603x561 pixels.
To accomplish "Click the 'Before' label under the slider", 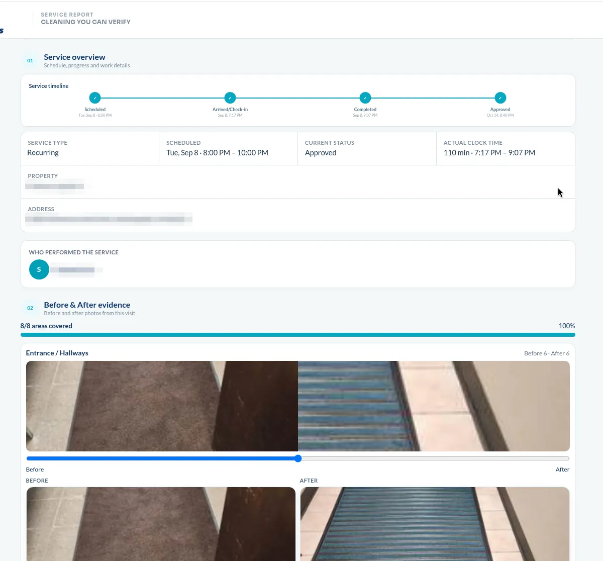I will [35, 470].
